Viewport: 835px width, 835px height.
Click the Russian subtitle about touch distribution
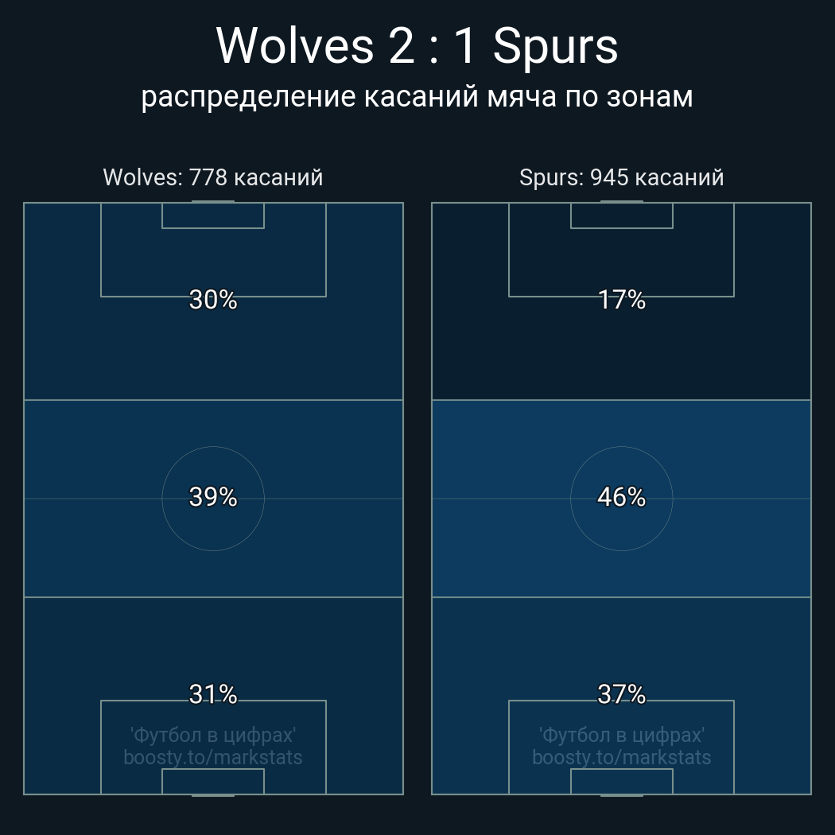tap(417, 98)
